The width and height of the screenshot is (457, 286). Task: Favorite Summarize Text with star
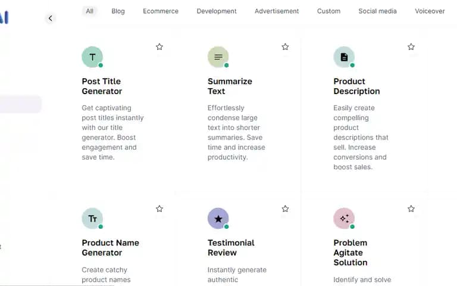286,46
